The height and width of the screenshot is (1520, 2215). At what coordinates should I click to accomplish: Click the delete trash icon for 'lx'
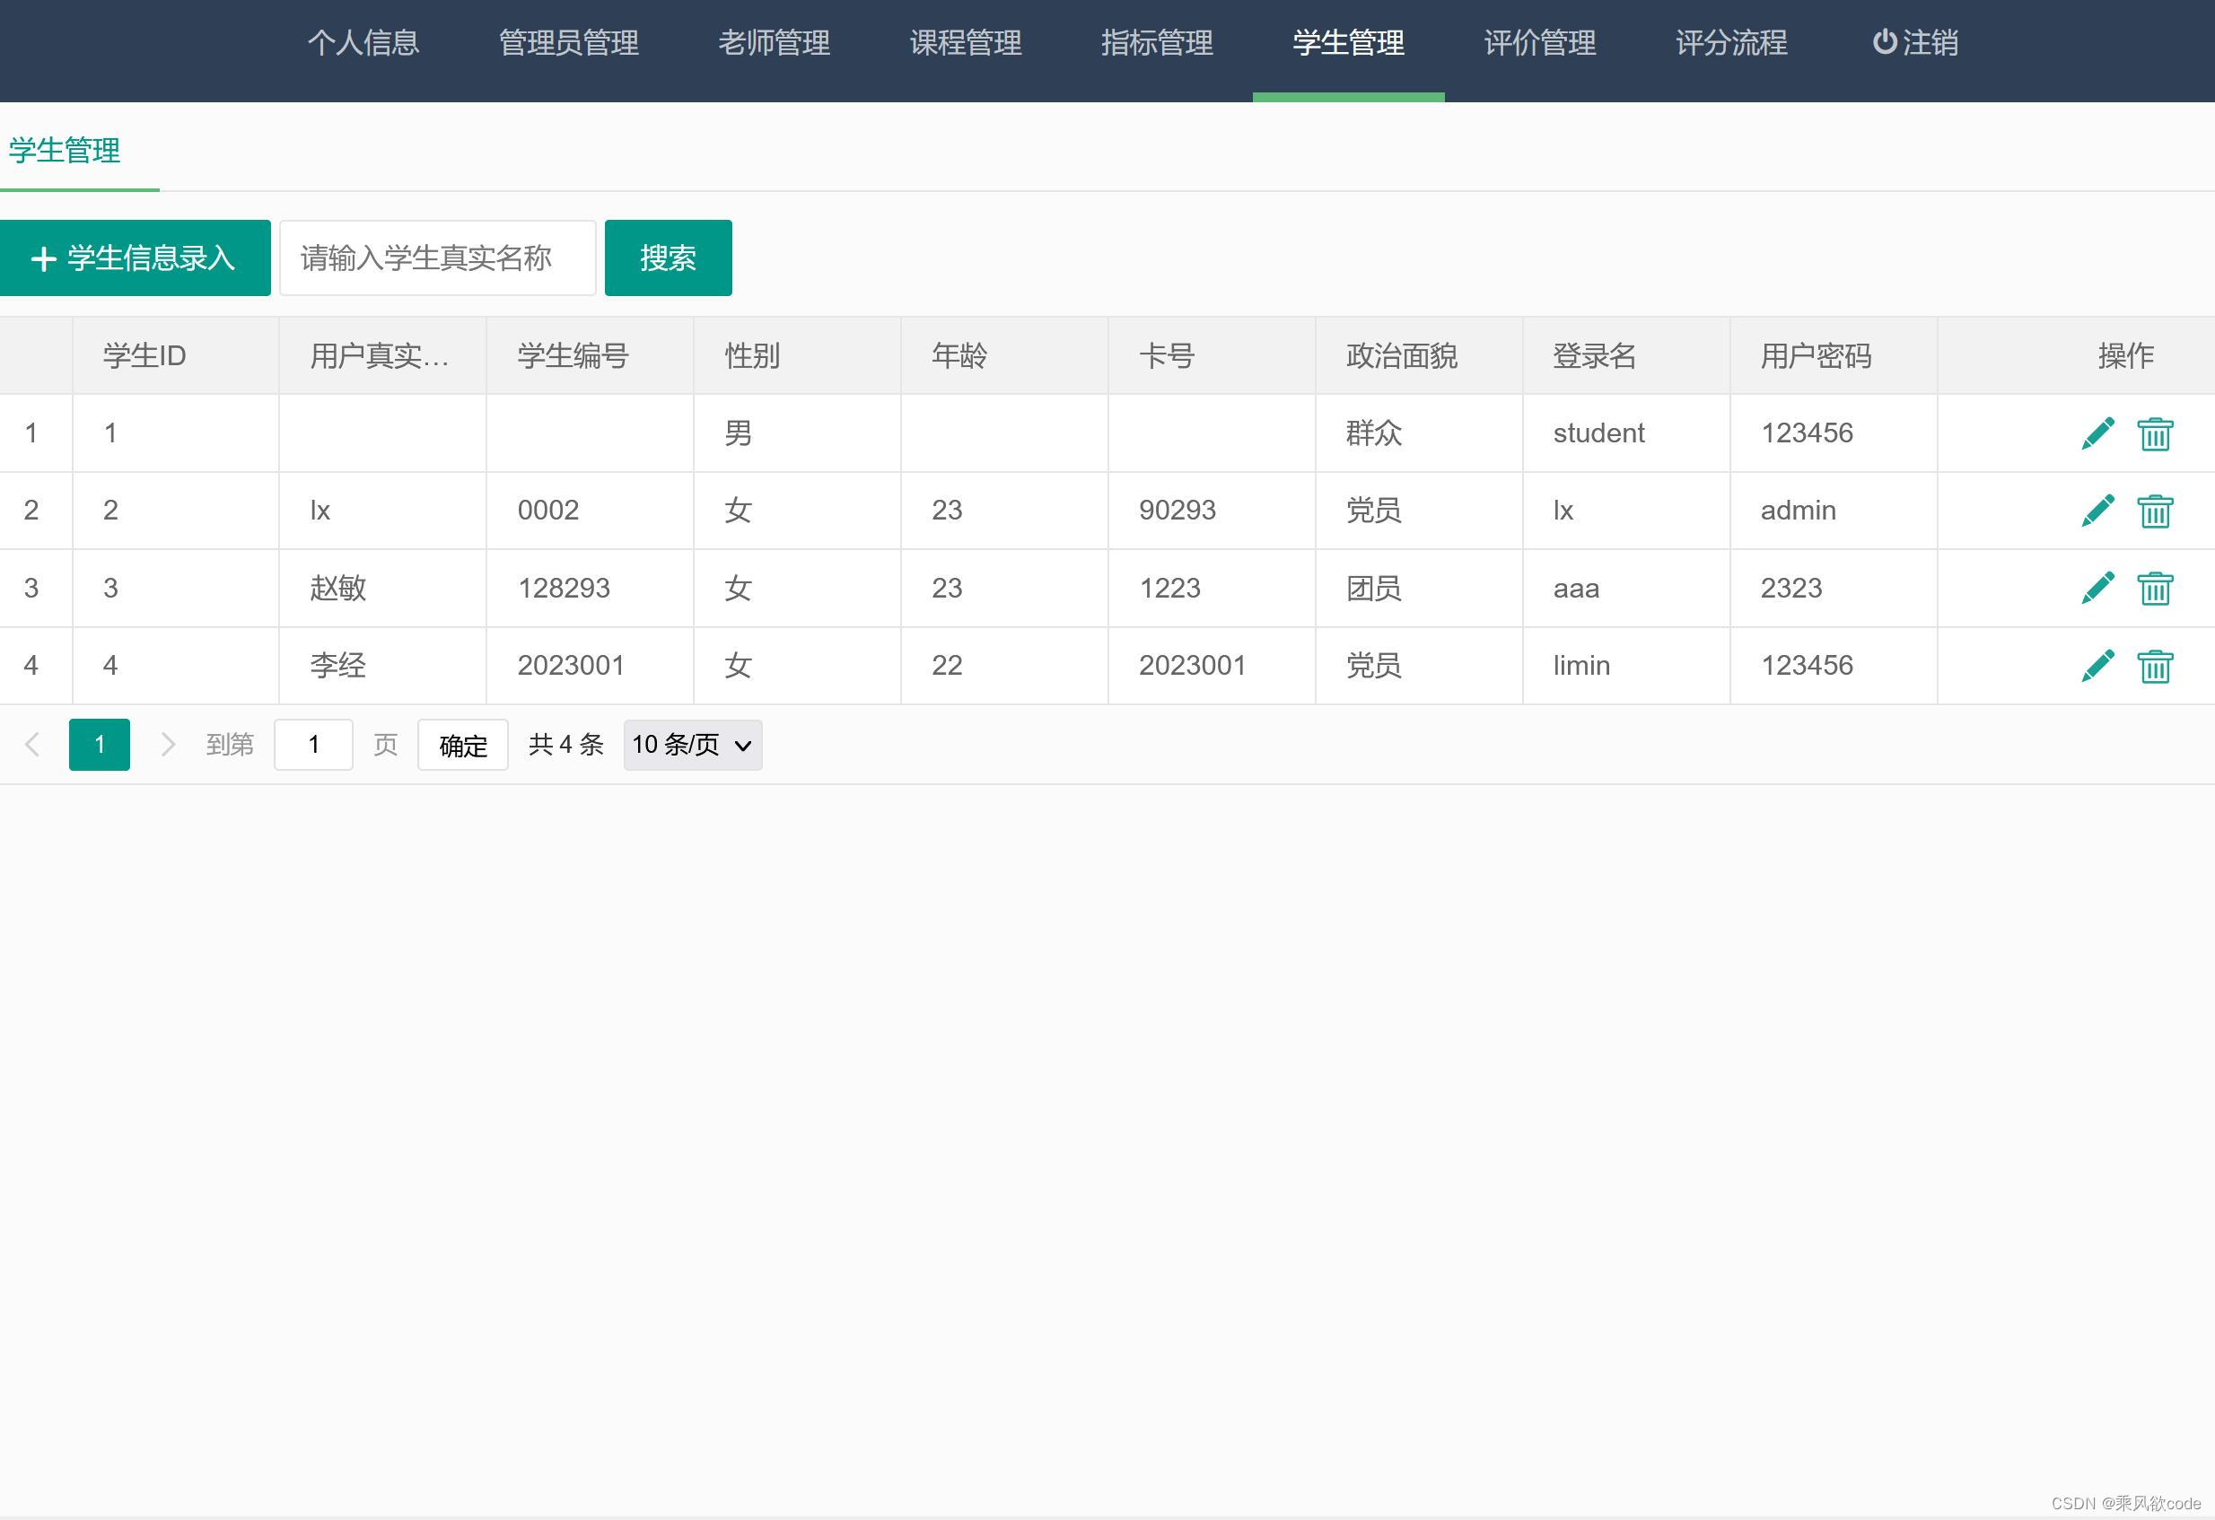[2155, 510]
